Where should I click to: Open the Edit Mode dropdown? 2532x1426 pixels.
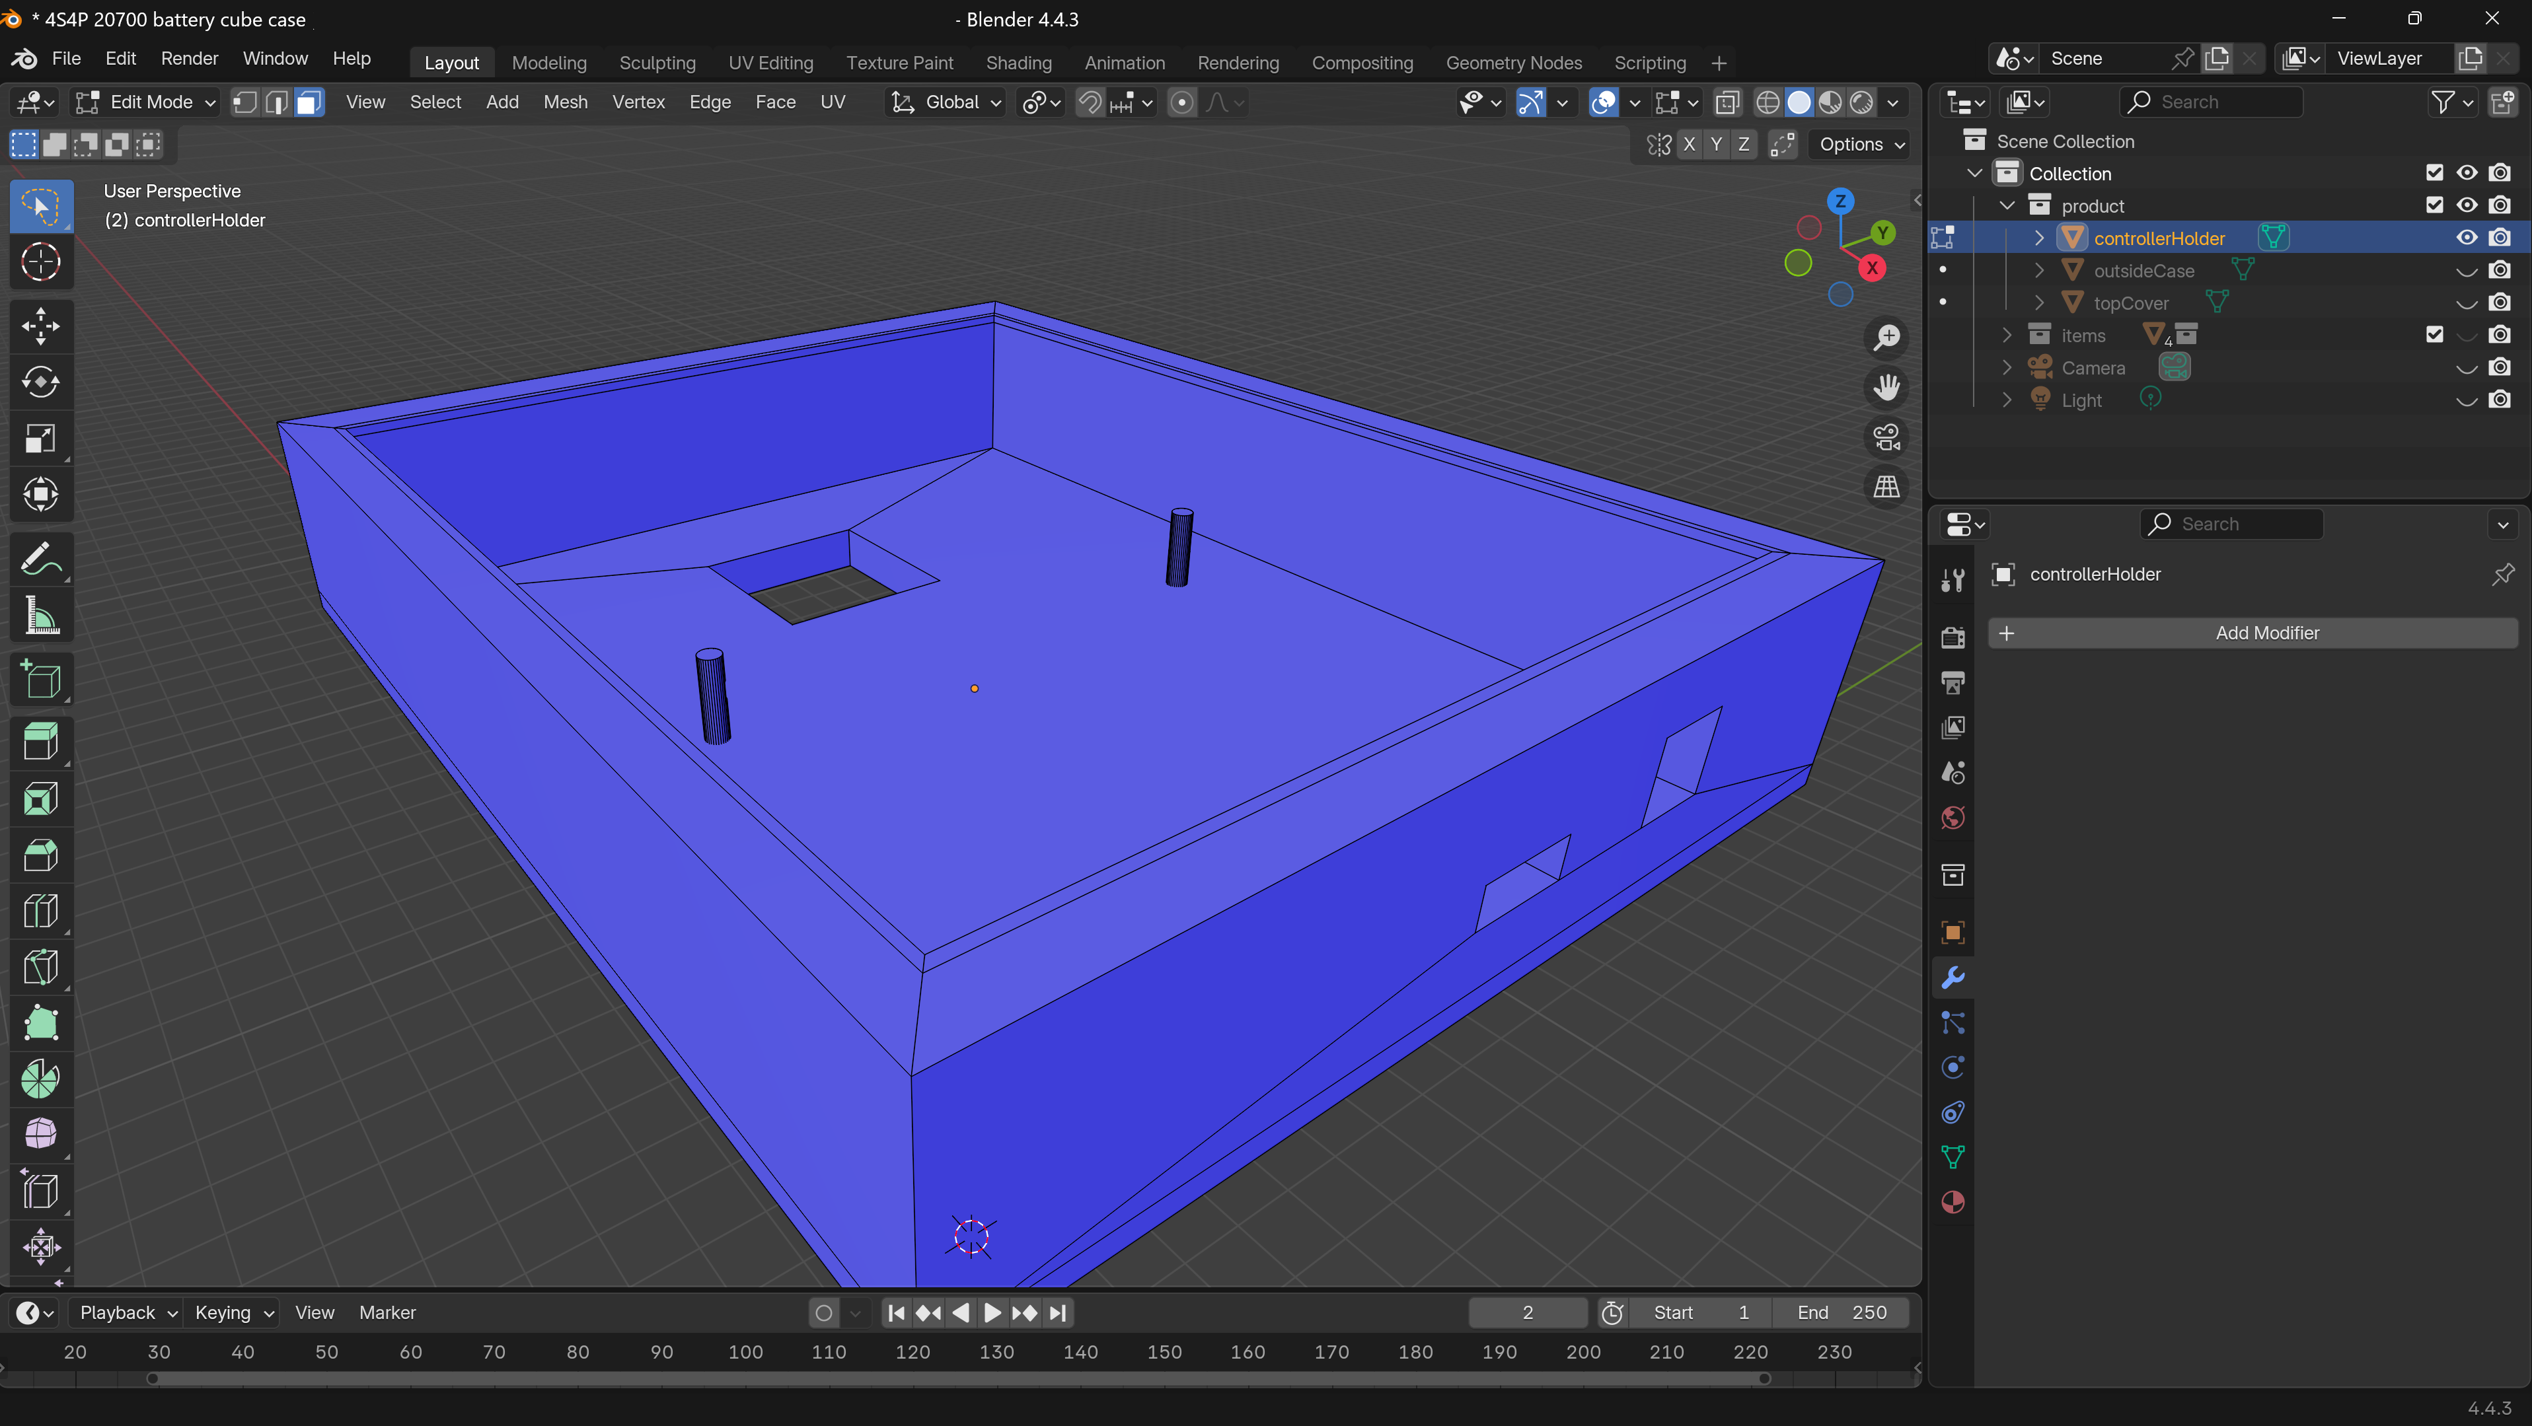(147, 102)
